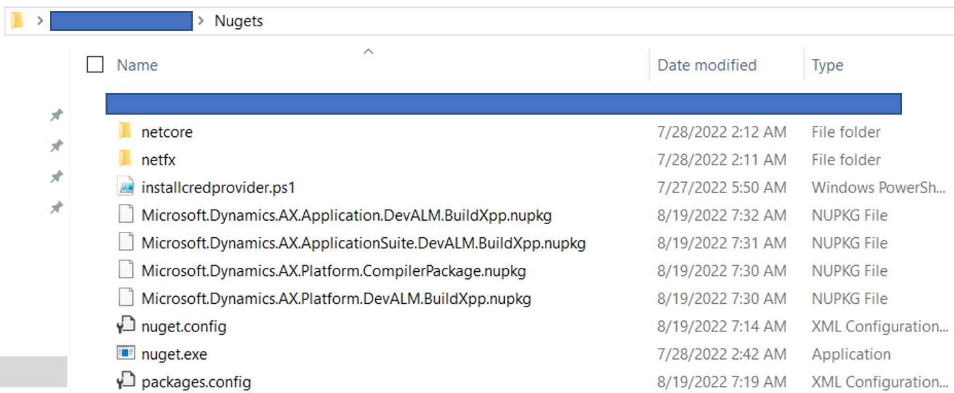Select Microsoft.Dynamics.AX.ApplicationSuite.DevALM.BuildXpp.nupkg file name

(364, 243)
